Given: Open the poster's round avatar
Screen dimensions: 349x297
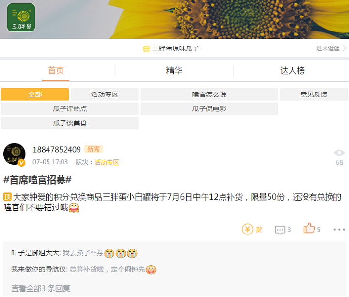Looking at the screenshot, I should click(x=14, y=154).
